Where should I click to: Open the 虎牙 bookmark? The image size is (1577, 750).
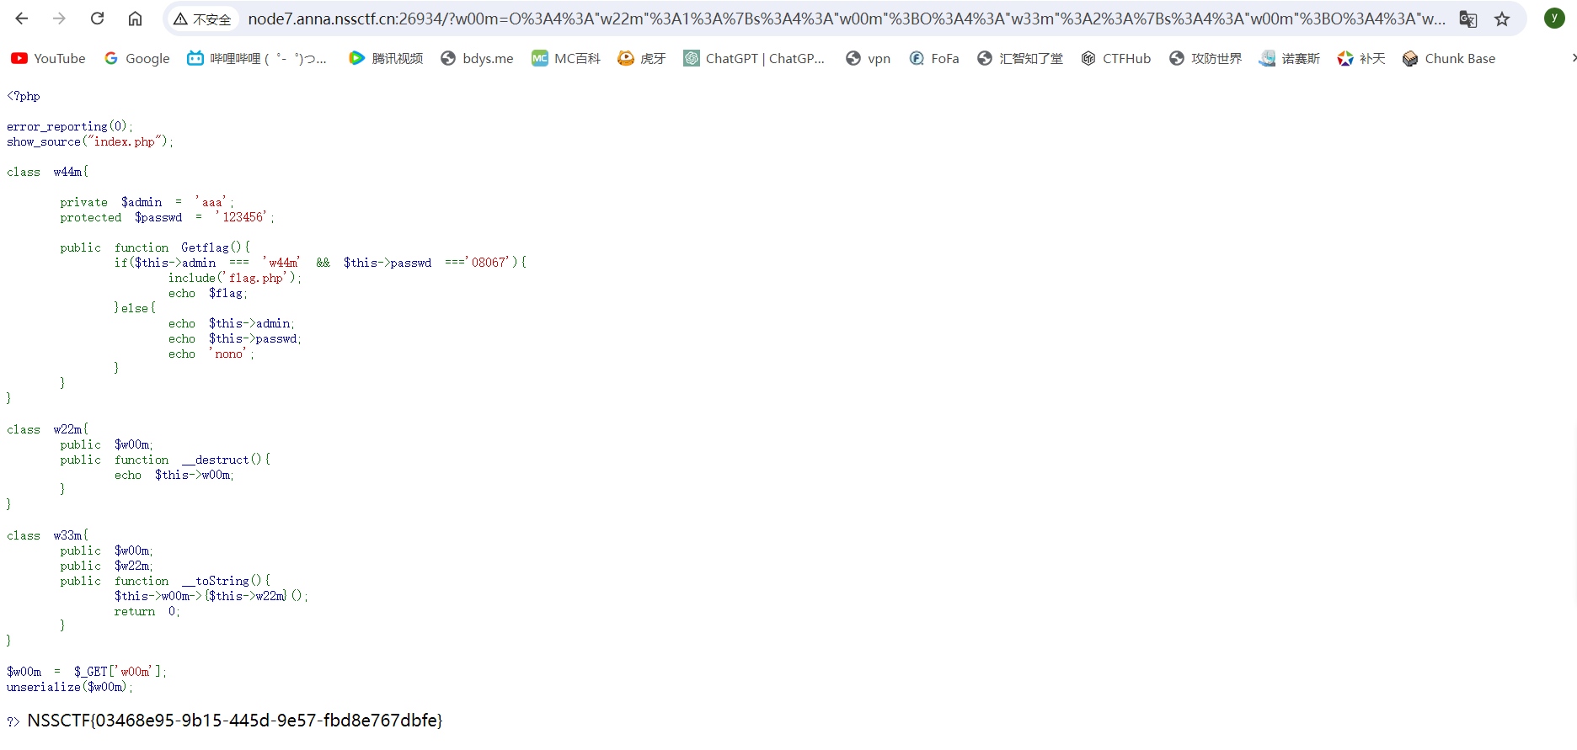point(642,58)
